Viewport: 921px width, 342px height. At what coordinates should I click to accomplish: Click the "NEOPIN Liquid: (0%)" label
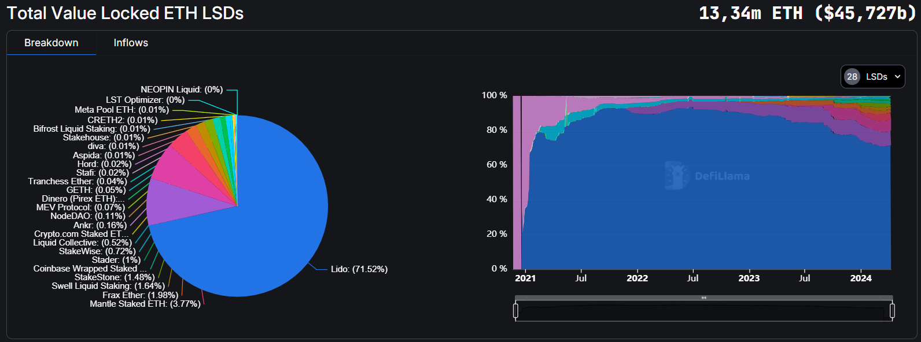tap(182, 90)
